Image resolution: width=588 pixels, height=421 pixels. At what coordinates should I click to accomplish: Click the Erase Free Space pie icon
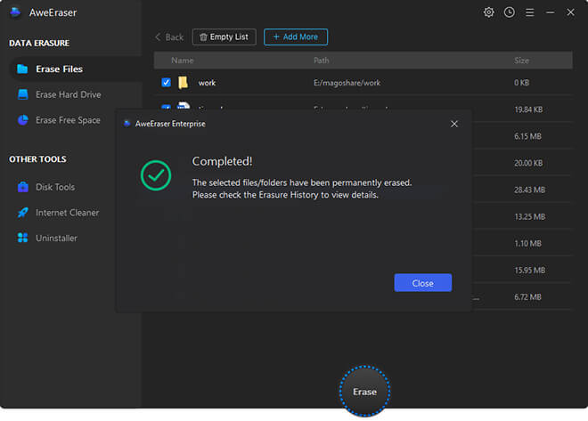tap(23, 120)
